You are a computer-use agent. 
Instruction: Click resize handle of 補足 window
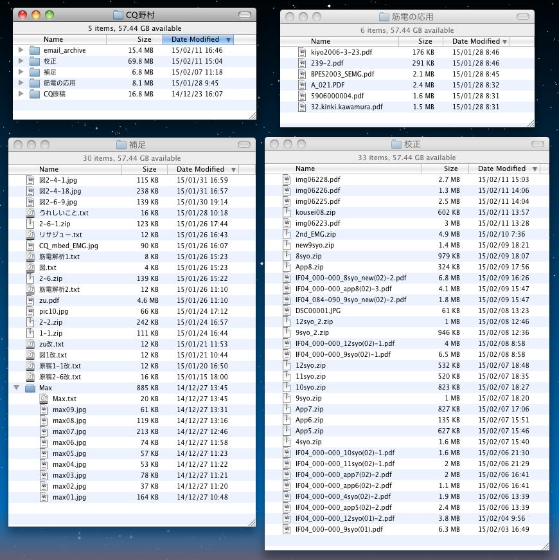(x=251, y=522)
